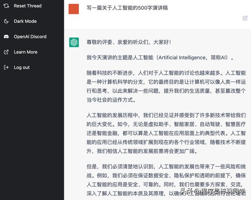Click the paragraph starting with 但是，我们必须清楚地认识到

coord(166,179)
